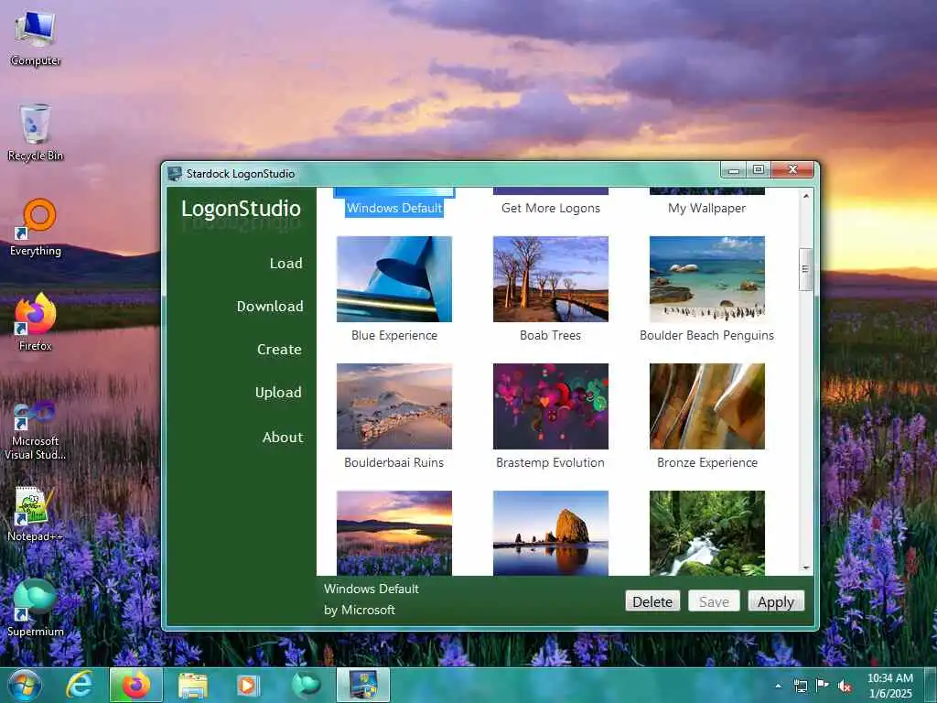The image size is (937, 703).
Task: Open Windows Media Player from the taskbar
Action: pos(248,685)
